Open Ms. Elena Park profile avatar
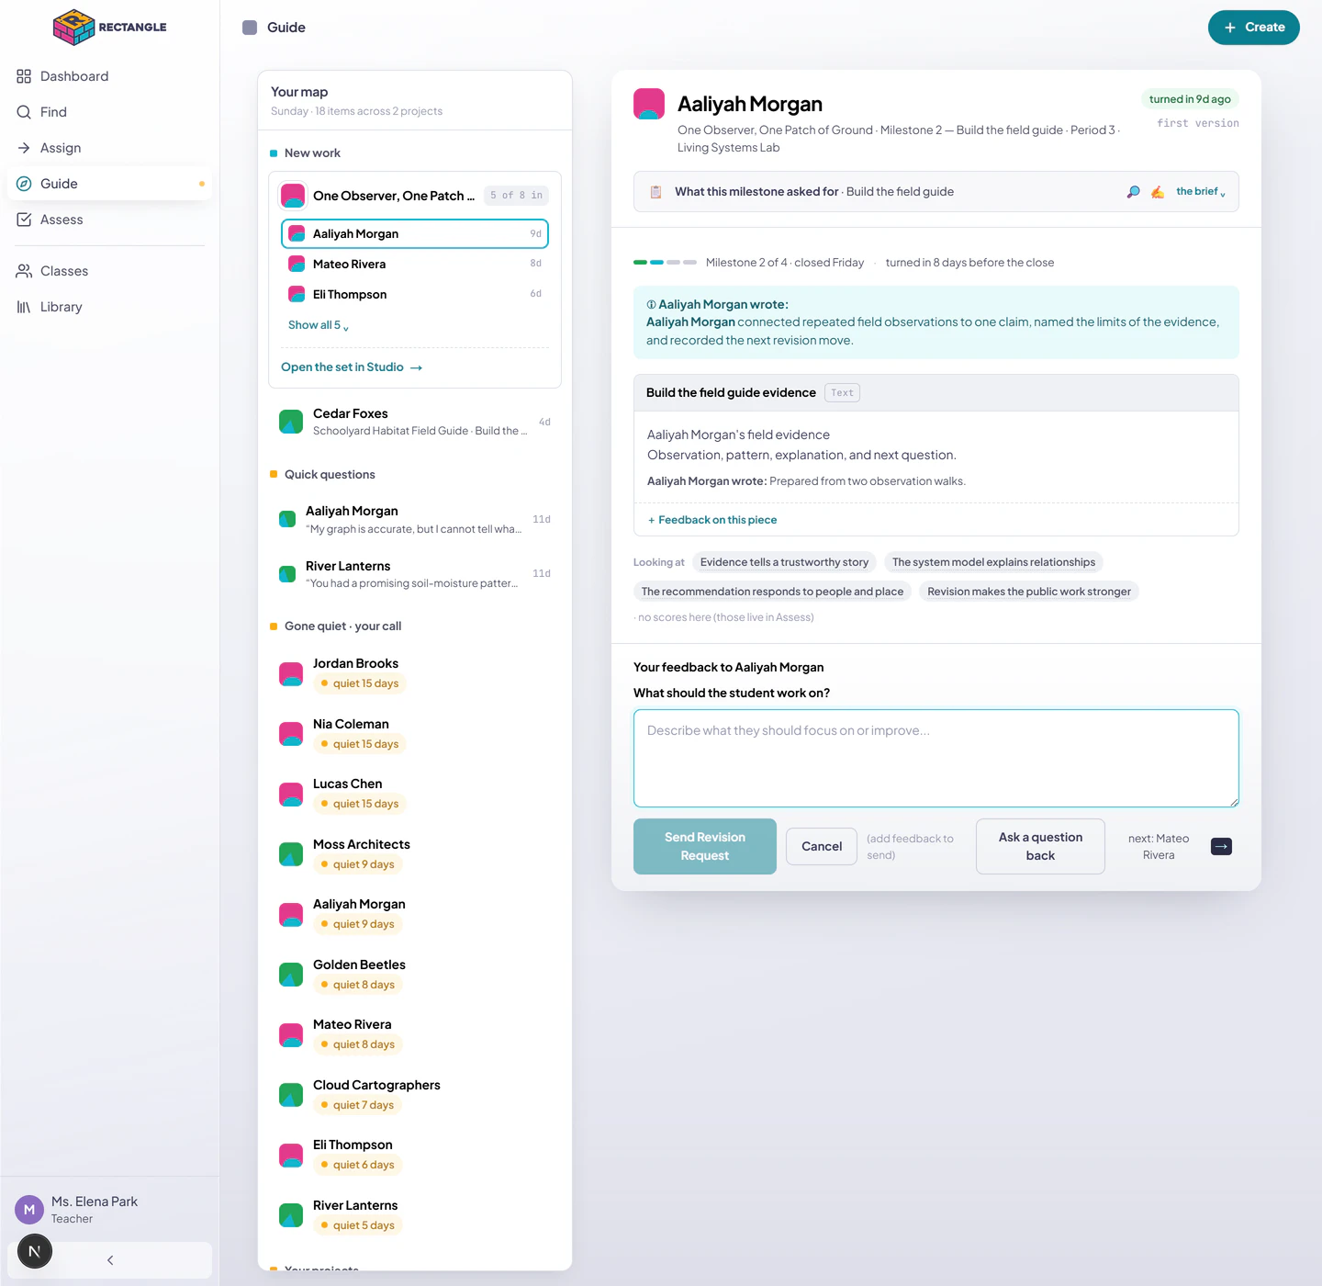 coord(29,1210)
